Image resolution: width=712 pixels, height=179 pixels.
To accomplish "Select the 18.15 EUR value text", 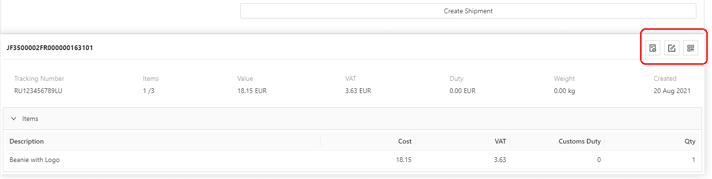I will coord(252,91).
